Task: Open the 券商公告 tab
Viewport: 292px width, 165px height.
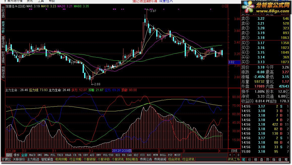Action: (x=146, y=159)
